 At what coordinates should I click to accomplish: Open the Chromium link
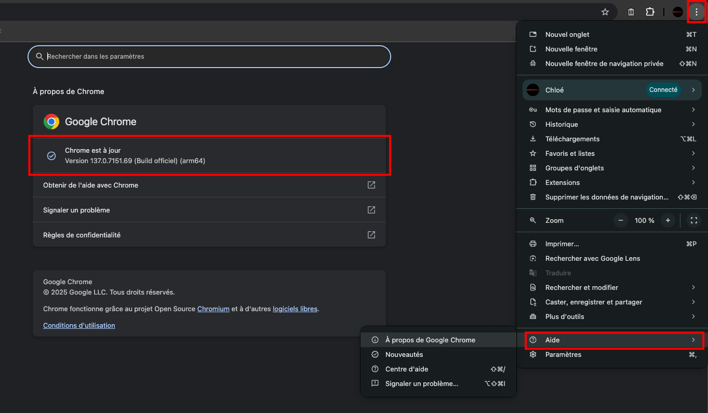coord(213,309)
